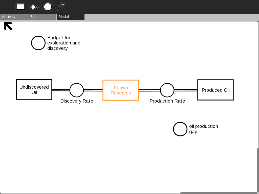The width and height of the screenshot is (259, 194).
Task: Click the Production Rate text label
Action: [x=167, y=101]
